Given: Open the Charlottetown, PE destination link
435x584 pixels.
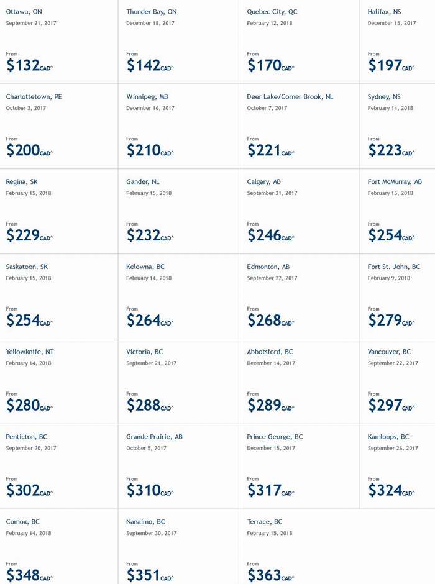Looking at the screenshot, I should tap(34, 97).
